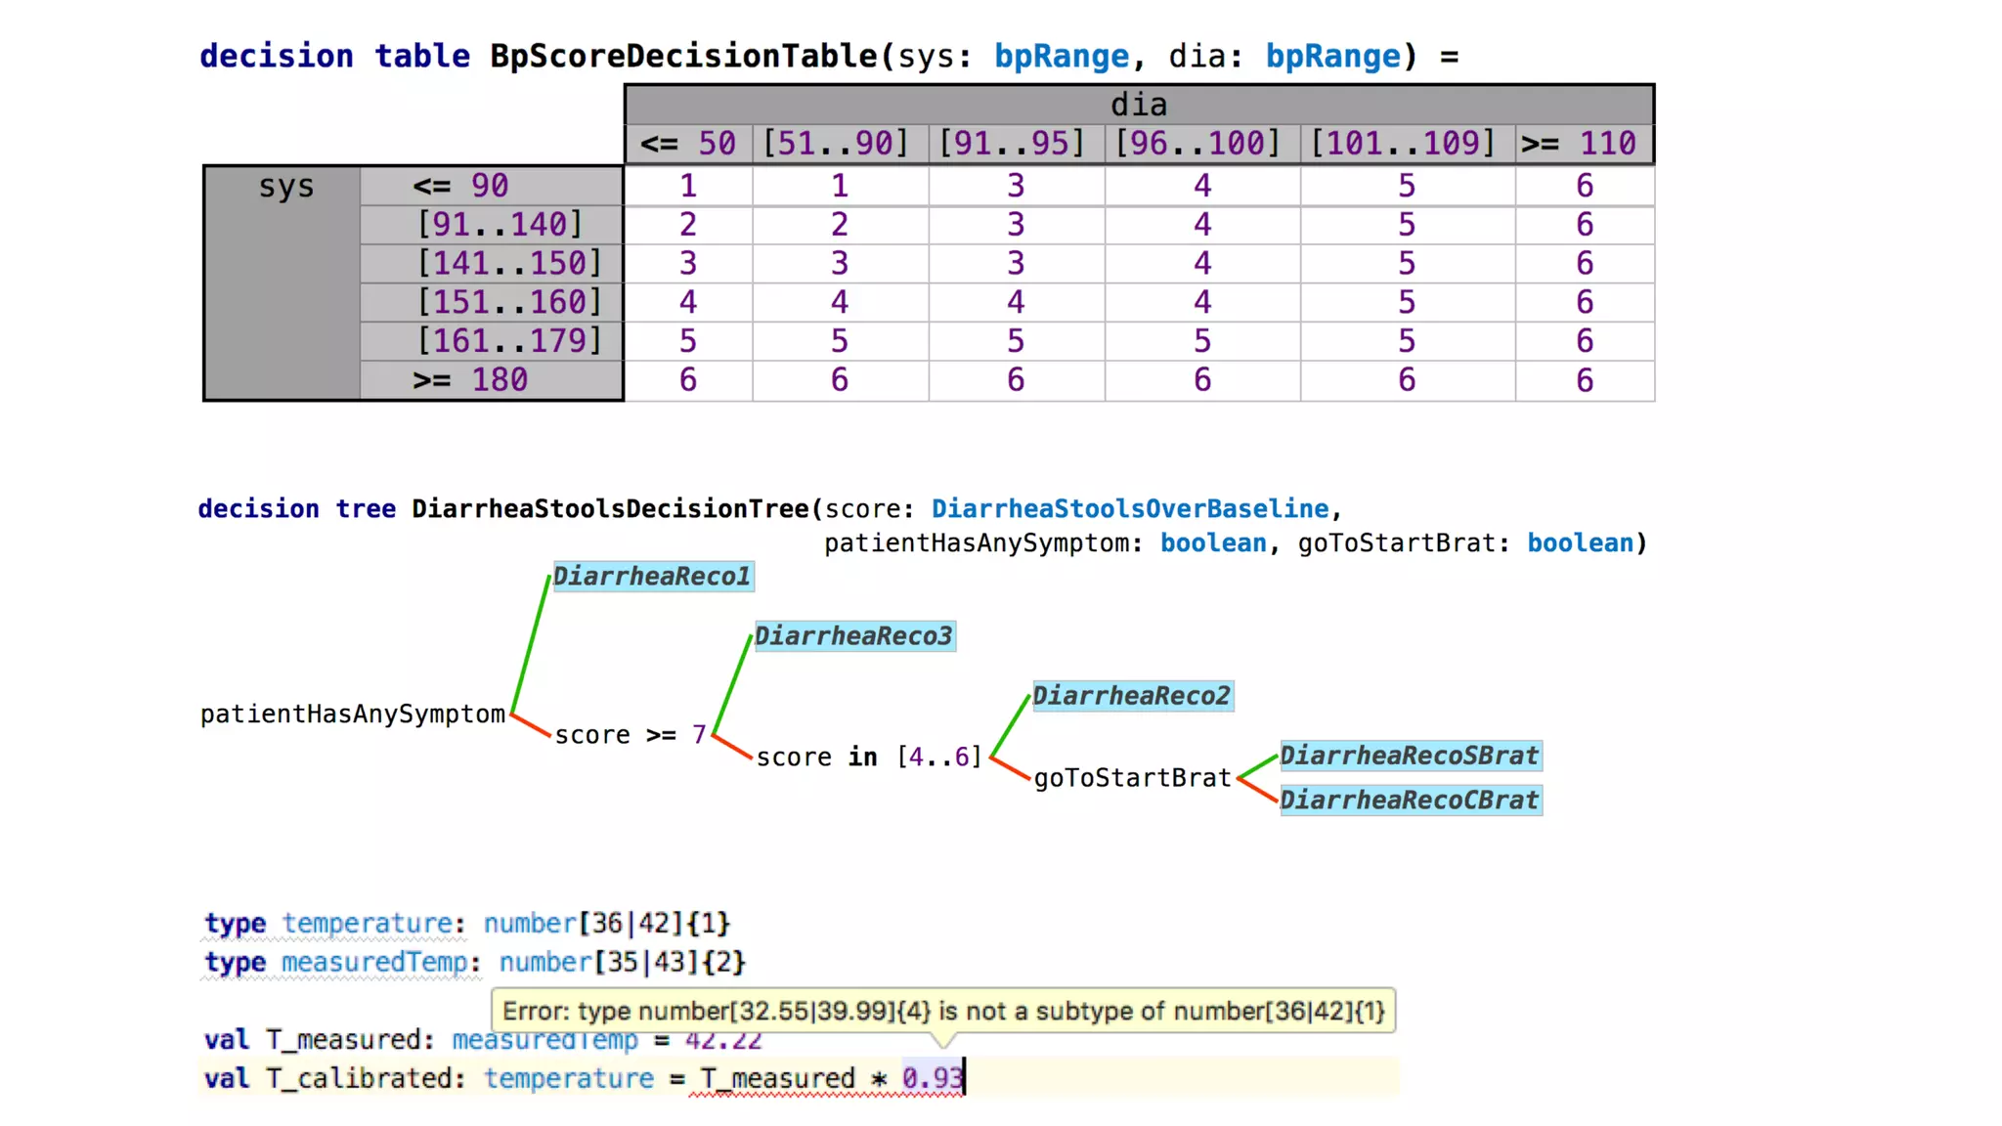Screen dimensions: 2002x1126
Task: Select cell value 4 at sys [151..160], dia [91..95]
Action: [x=1017, y=302]
